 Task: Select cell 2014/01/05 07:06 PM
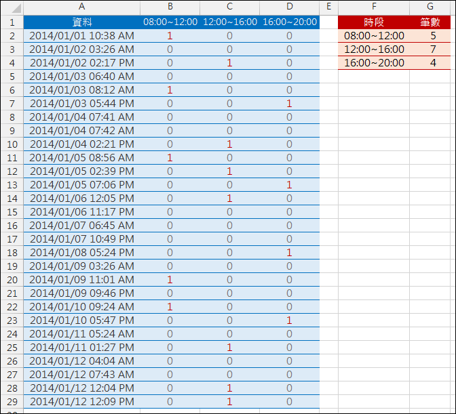[81, 185]
